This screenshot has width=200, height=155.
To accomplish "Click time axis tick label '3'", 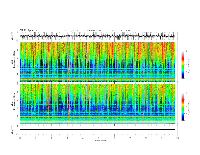I will coord(67,138).
